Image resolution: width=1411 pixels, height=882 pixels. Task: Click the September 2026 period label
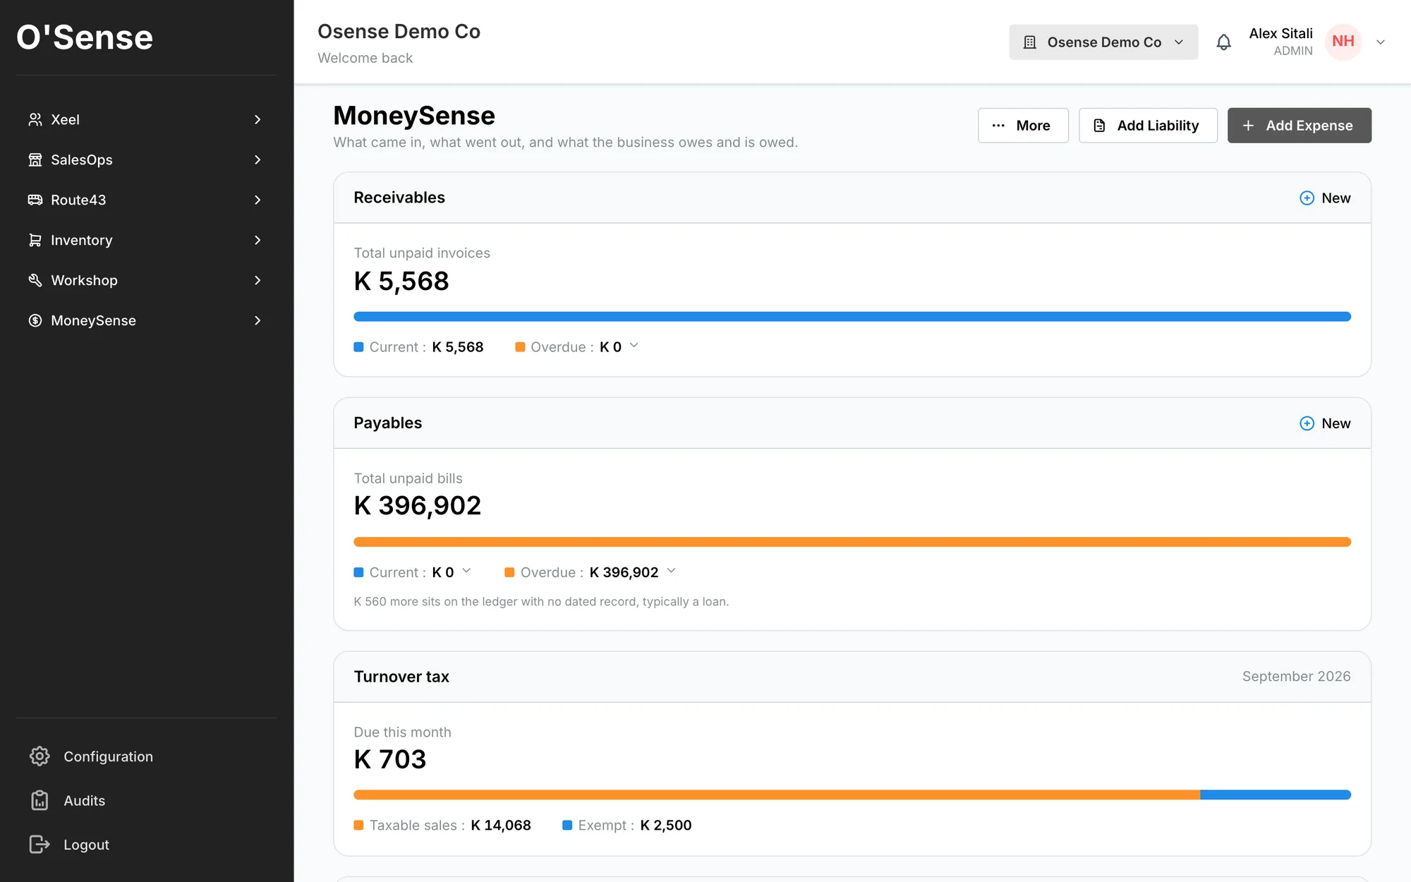click(1296, 677)
